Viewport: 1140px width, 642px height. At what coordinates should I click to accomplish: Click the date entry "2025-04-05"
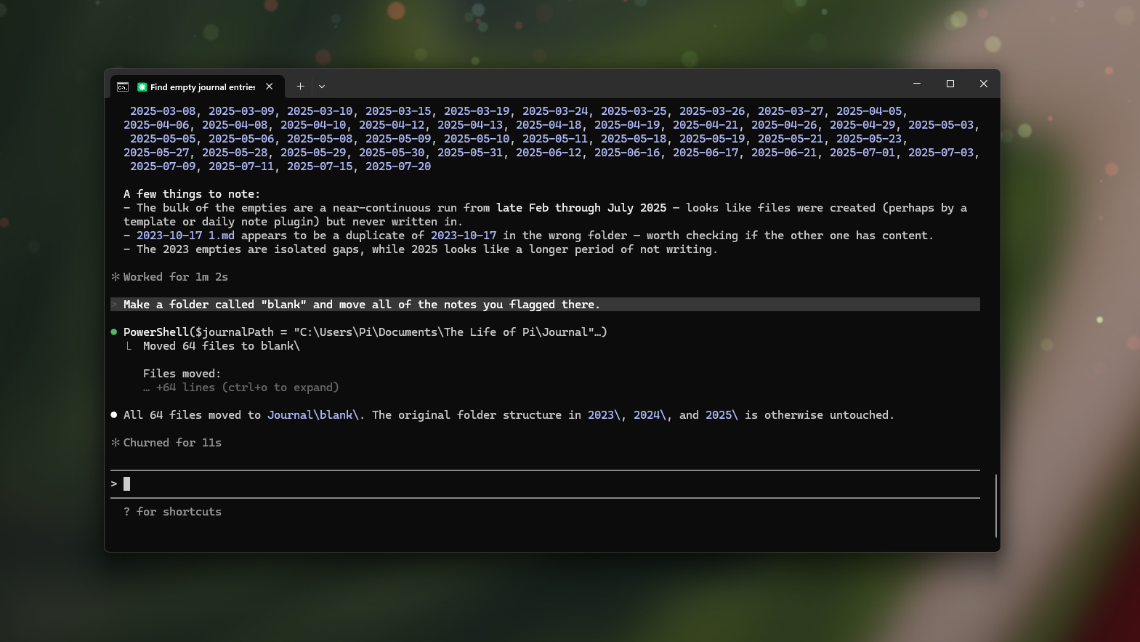[x=869, y=111]
